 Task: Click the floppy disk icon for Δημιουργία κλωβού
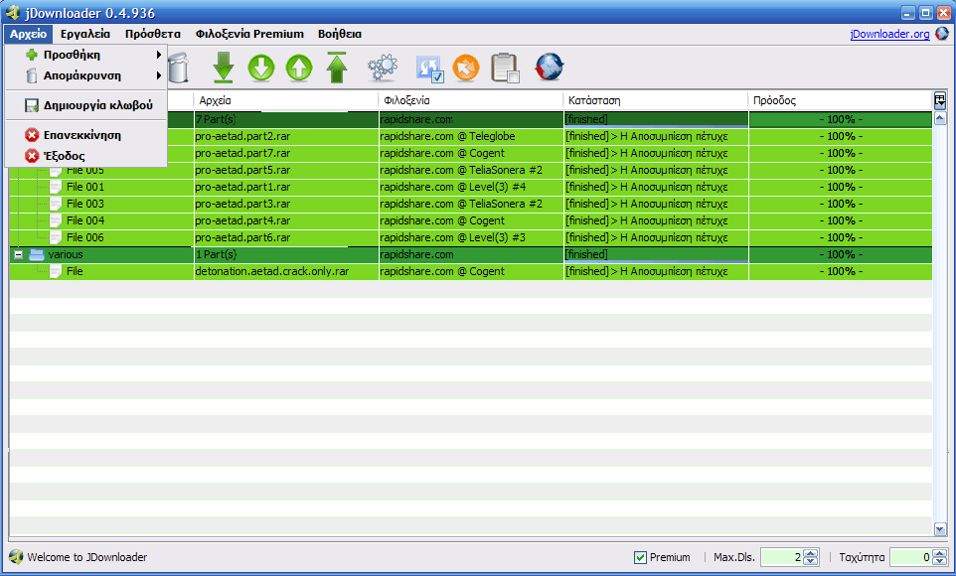tap(32, 105)
